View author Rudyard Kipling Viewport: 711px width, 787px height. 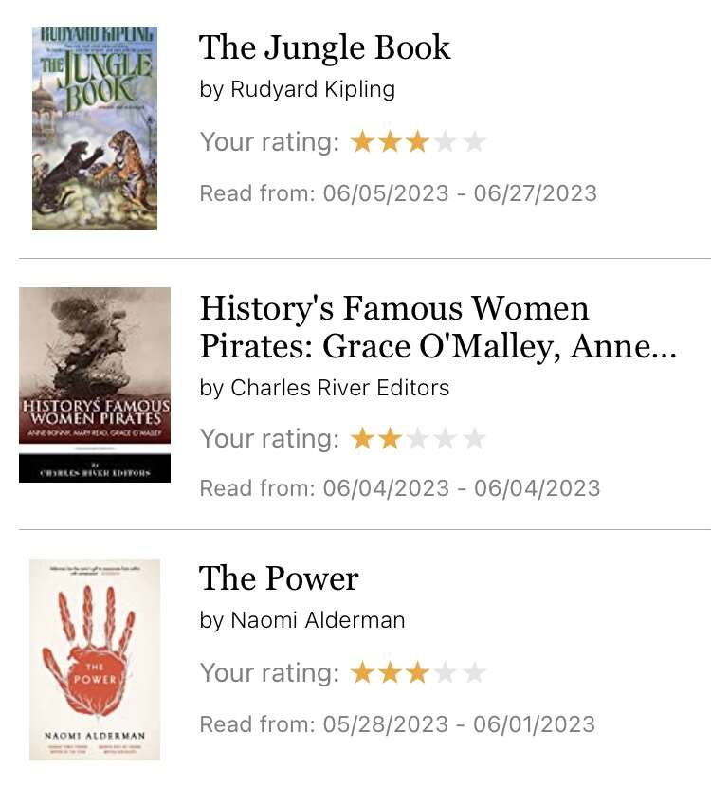[313, 89]
